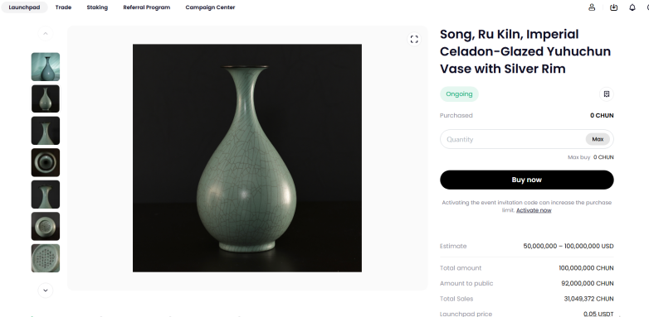
Task: Expand image to fullscreen view
Action: [414, 39]
